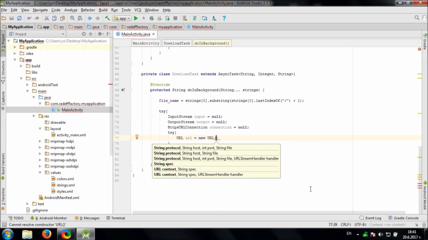
Task: Open the Project Structure icon
Action: (x=205, y=18)
